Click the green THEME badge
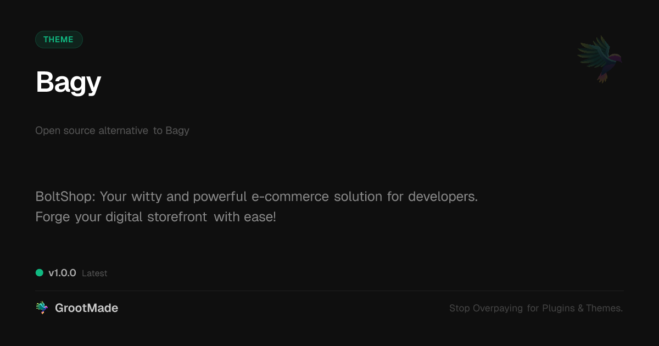659x346 pixels. [x=59, y=40]
